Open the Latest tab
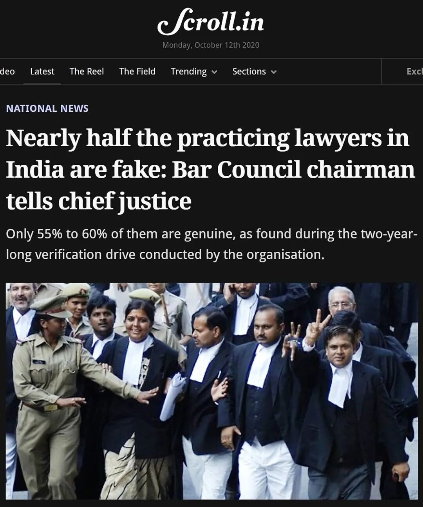423x507 pixels. [x=42, y=71]
